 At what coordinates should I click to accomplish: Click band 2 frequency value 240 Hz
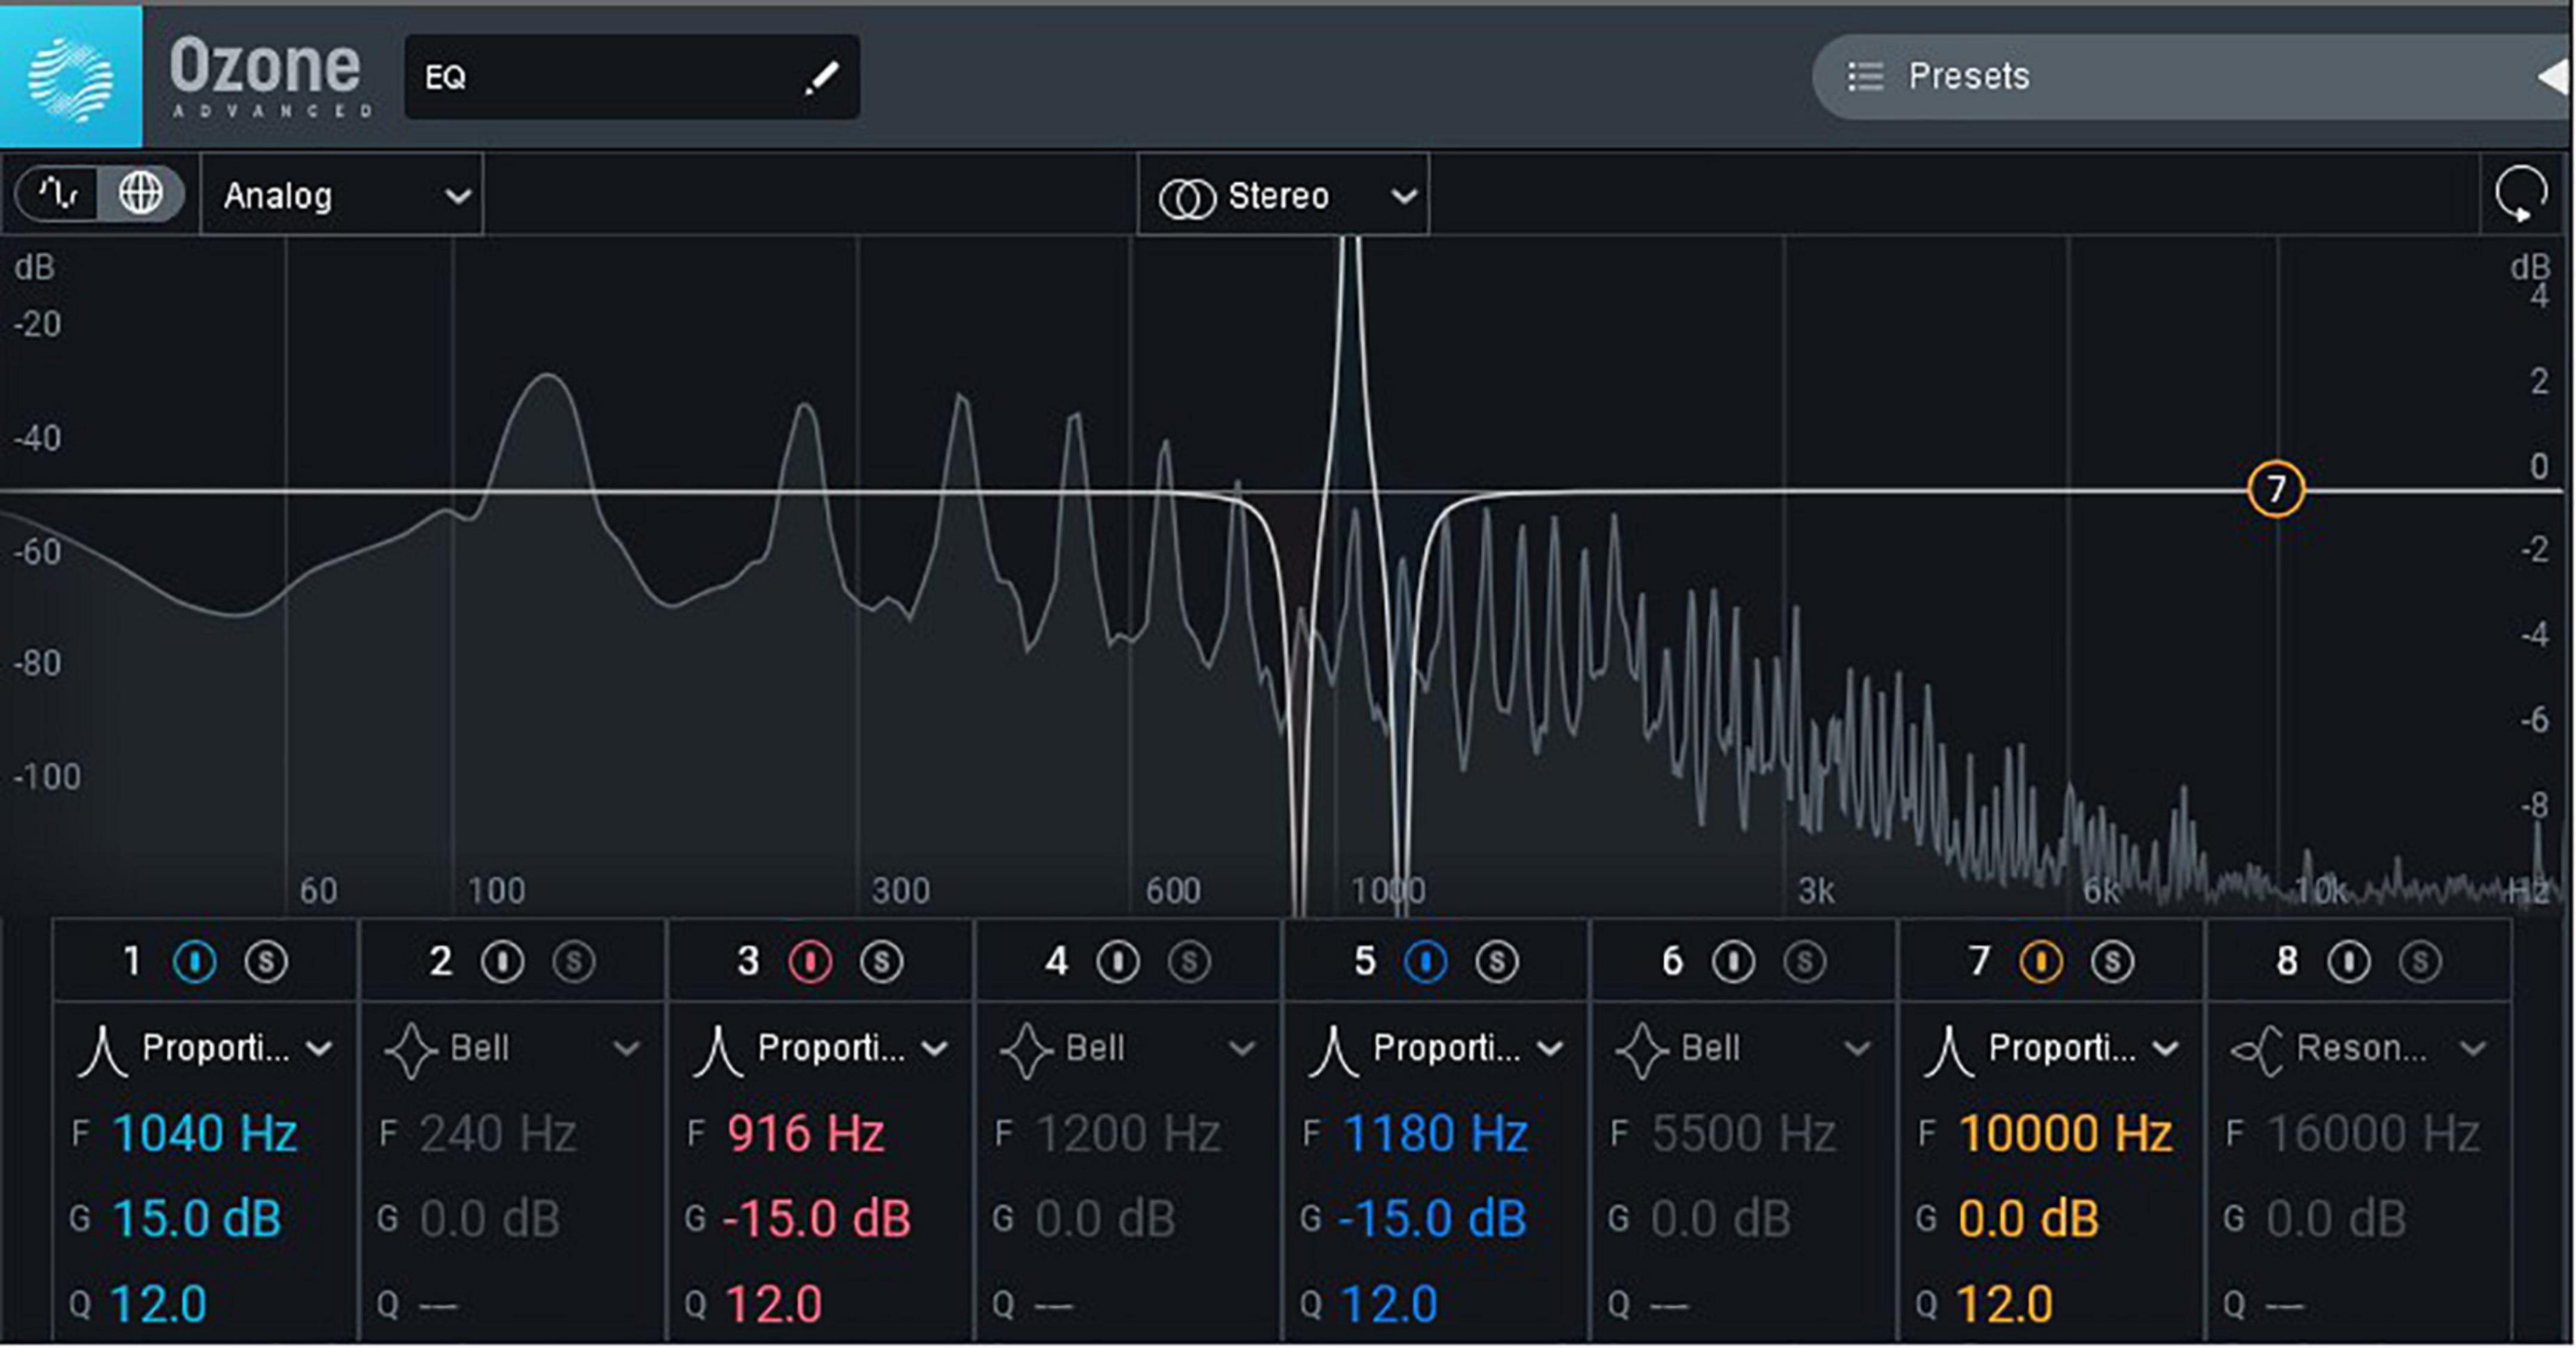click(x=498, y=1134)
